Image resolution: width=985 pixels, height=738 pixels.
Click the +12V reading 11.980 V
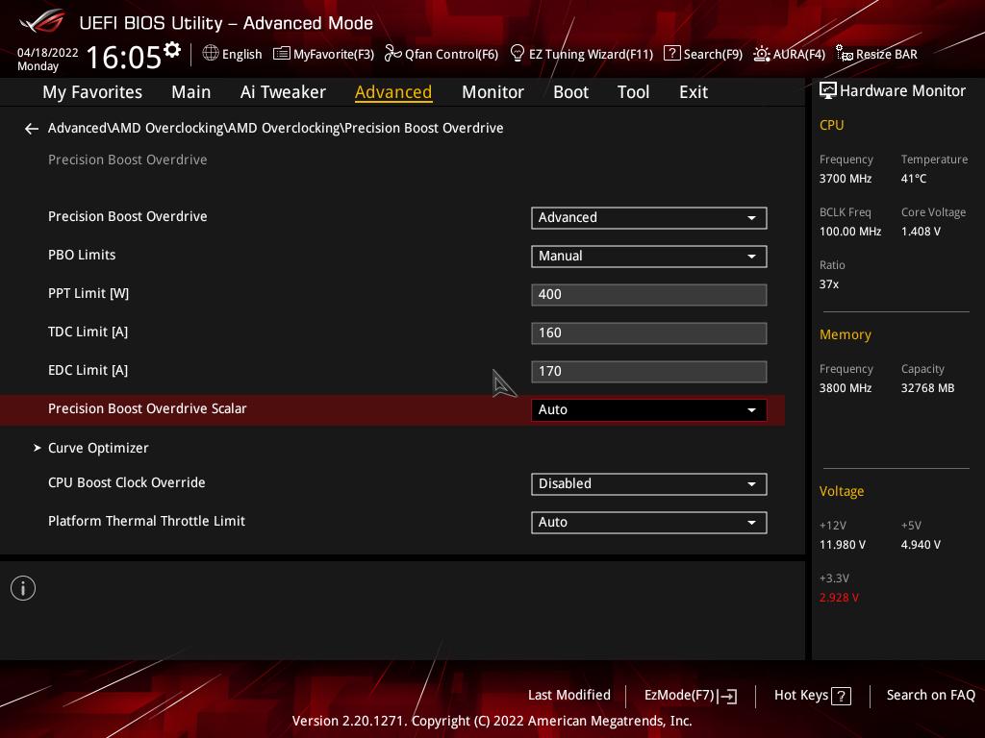coord(843,545)
